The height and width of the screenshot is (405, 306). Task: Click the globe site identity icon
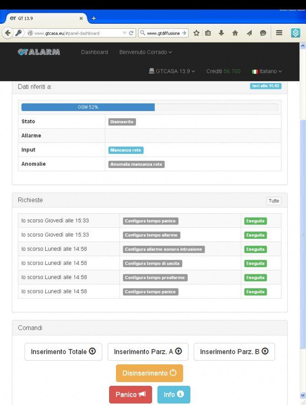pyautogui.click(x=30, y=33)
